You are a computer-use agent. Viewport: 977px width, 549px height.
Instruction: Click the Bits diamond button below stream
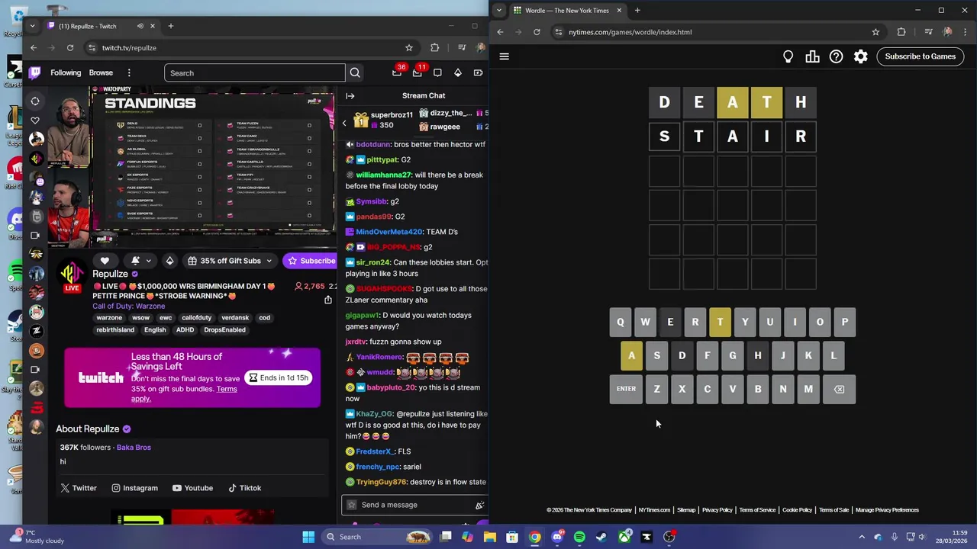click(169, 261)
